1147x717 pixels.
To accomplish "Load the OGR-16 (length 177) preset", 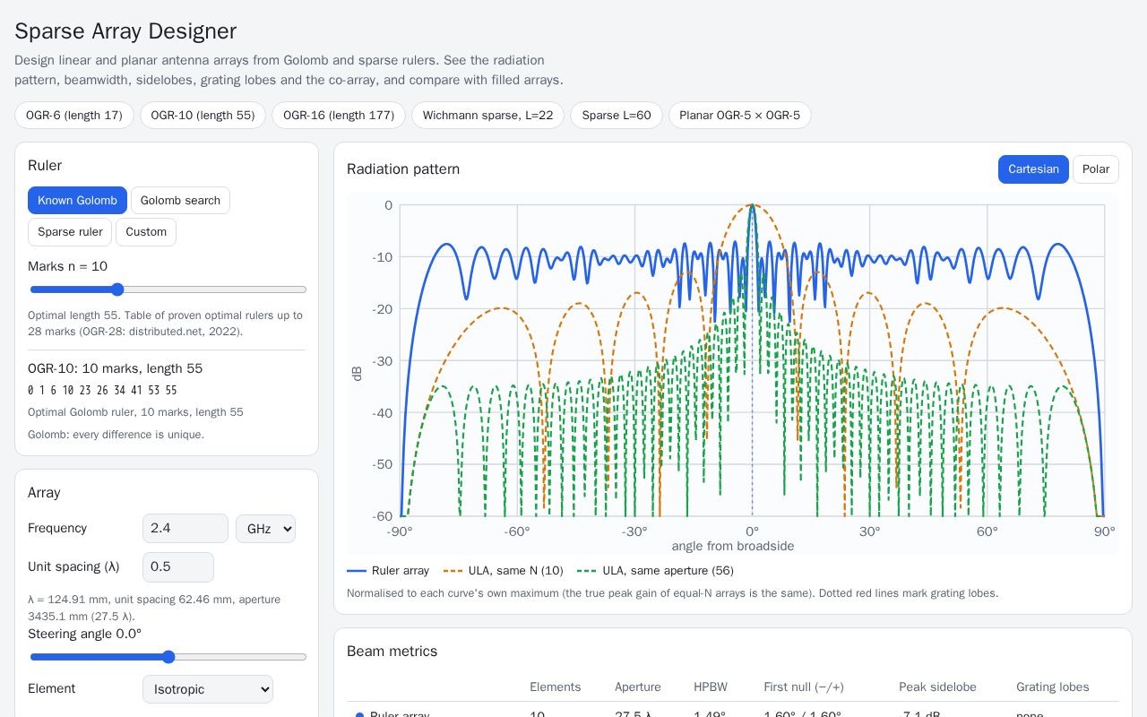I will tap(339, 116).
